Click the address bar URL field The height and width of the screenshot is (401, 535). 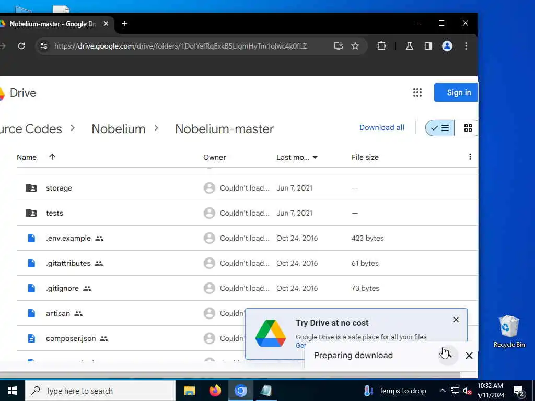coord(180,46)
